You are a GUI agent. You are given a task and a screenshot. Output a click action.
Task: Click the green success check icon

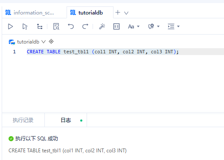(11, 139)
